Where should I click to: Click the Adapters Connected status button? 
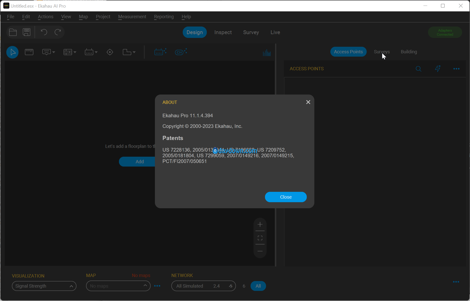445,32
